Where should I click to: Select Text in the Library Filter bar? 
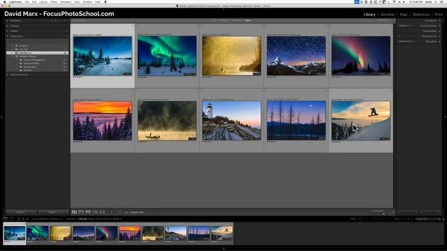(214, 20)
